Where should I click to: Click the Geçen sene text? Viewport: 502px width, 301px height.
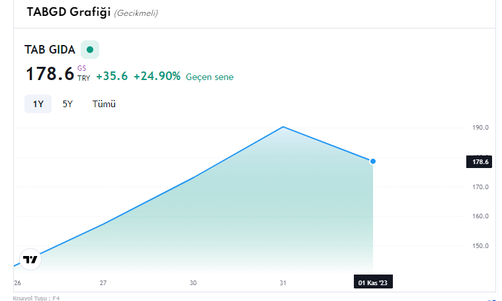click(x=210, y=77)
